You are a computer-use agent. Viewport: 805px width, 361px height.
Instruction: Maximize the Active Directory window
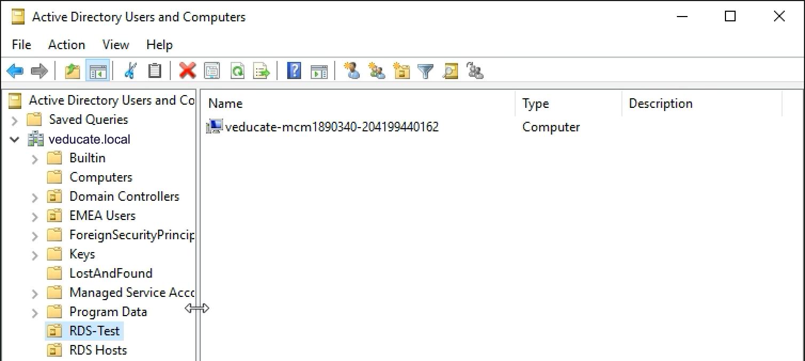click(730, 17)
